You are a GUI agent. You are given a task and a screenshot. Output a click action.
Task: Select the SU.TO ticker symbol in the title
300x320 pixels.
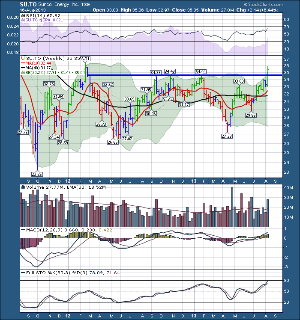pos(28,4)
